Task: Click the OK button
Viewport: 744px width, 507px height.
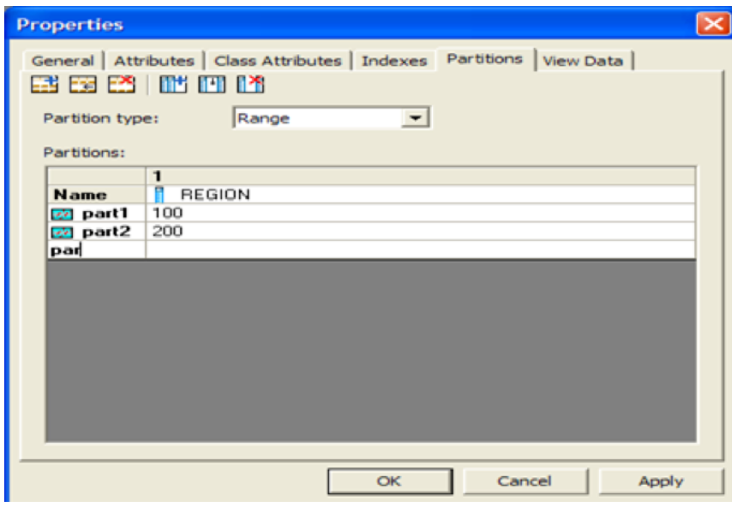Action: 390,481
